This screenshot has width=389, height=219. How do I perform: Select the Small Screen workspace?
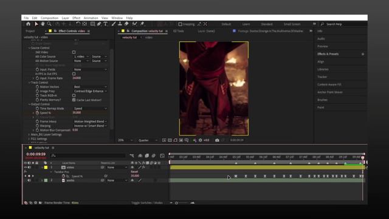pyautogui.click(x=292, y=24)
